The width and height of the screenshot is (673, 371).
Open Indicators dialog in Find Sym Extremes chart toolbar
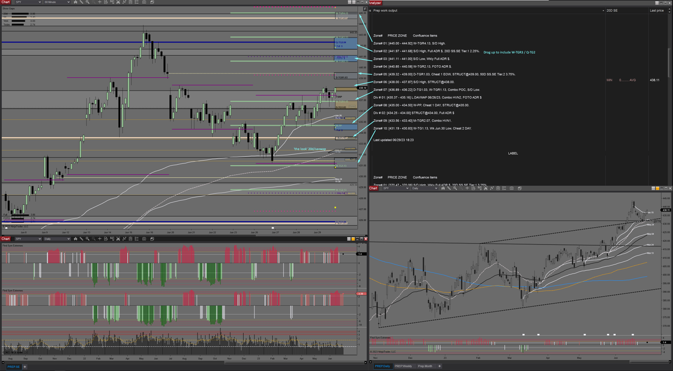pyautogui.click(x=125, y=239)
